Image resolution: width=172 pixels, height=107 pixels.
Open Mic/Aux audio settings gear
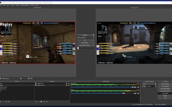pyautogui.click(x=138, y=93)
